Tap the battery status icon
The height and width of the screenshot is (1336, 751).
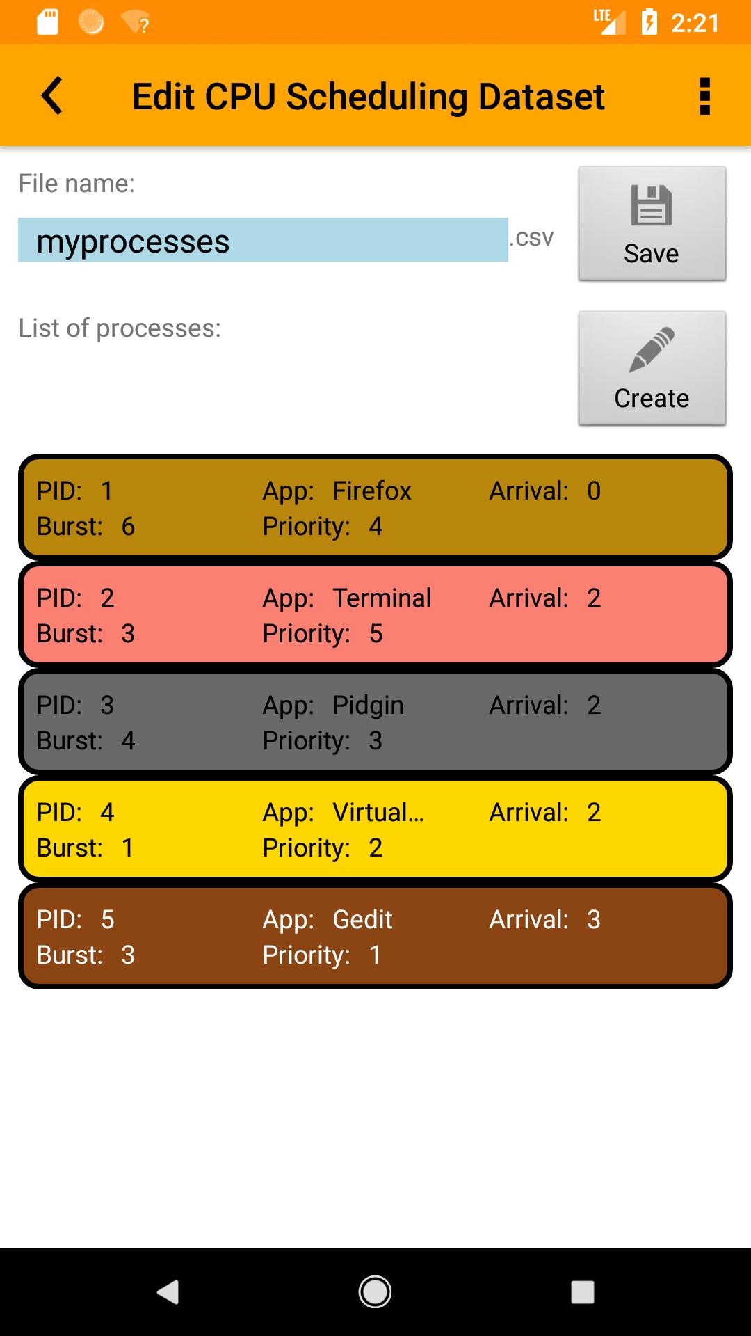649,22
